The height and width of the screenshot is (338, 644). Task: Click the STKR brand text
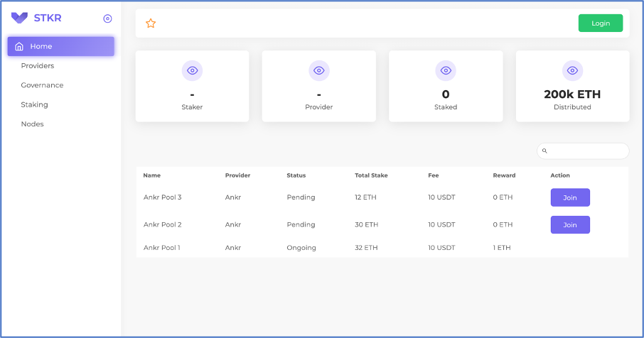pyautogui.click(x=48, y=18)
